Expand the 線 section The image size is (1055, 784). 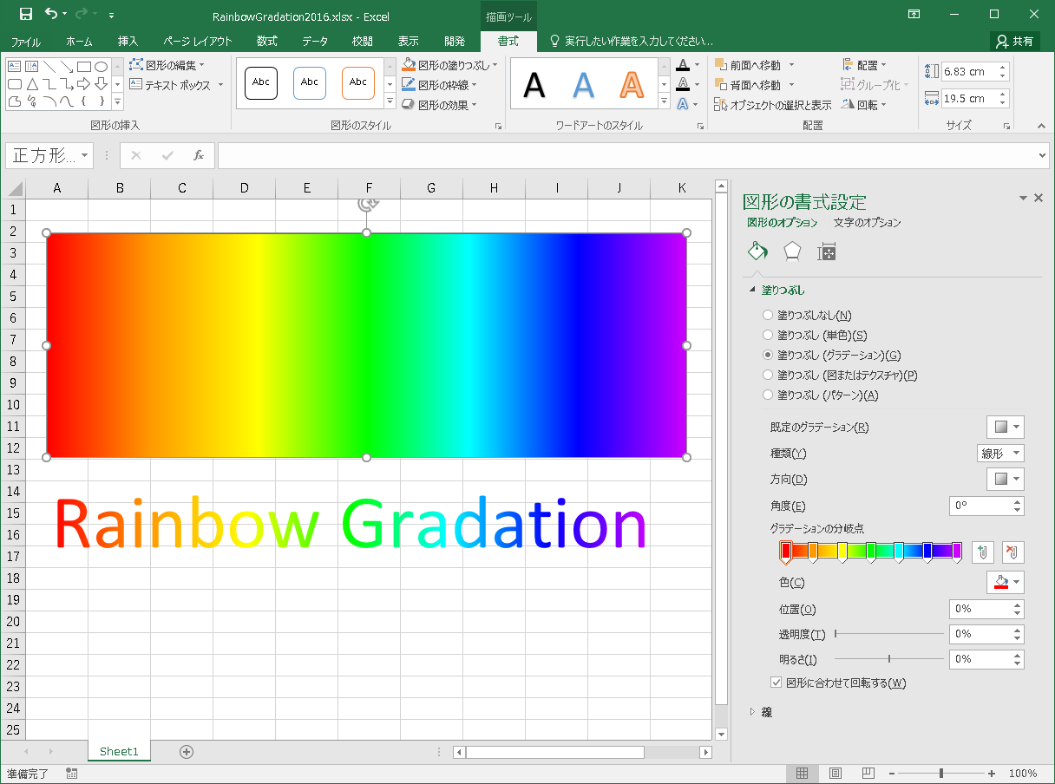(x=752, y=712)
